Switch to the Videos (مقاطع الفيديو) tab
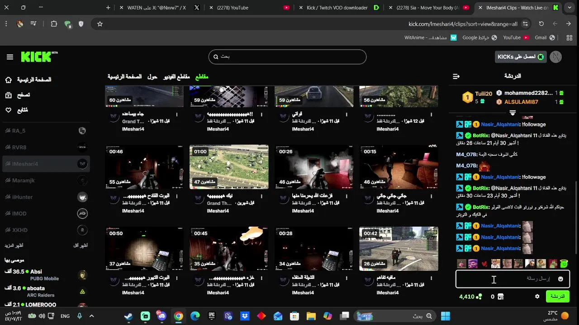This screenshot has width=579, height=325. (x=176, y=77)
